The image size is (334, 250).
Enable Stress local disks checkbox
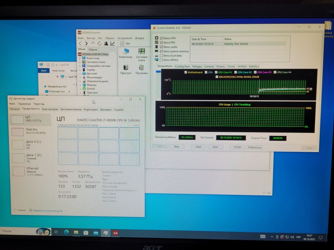(x=161, y=56)
